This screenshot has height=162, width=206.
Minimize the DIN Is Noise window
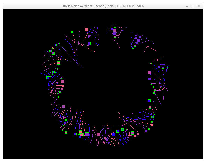[187, 6]
